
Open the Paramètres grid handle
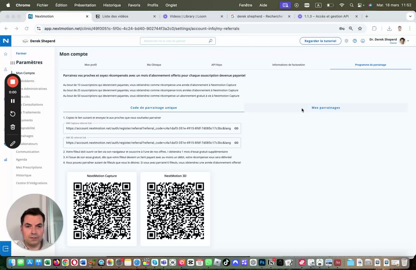pos(13,63)
